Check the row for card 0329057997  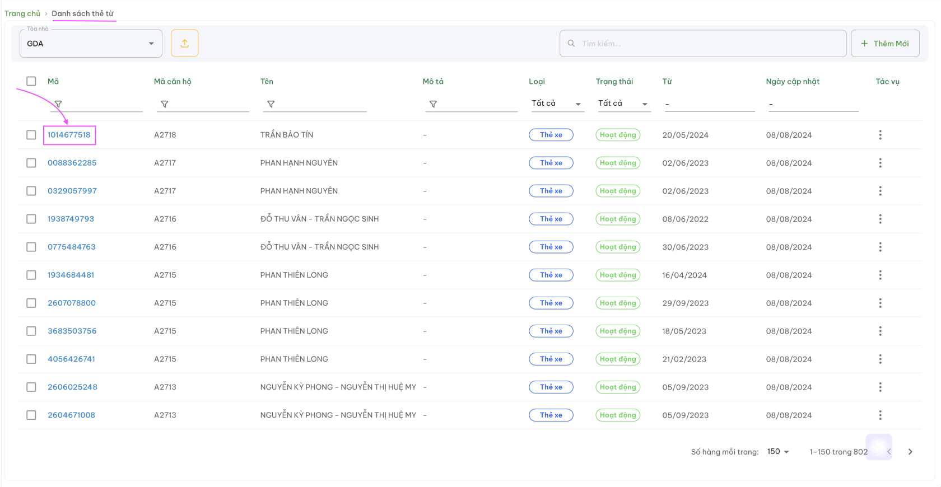point(31,191)
